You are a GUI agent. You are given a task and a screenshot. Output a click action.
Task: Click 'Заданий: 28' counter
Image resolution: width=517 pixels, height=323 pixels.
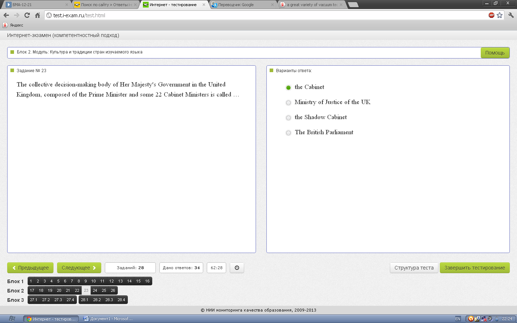(130, 268)
